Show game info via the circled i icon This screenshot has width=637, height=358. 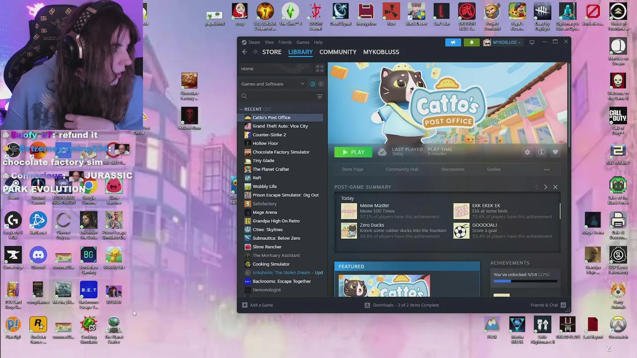pyautogui.click(x=541, y=152)
